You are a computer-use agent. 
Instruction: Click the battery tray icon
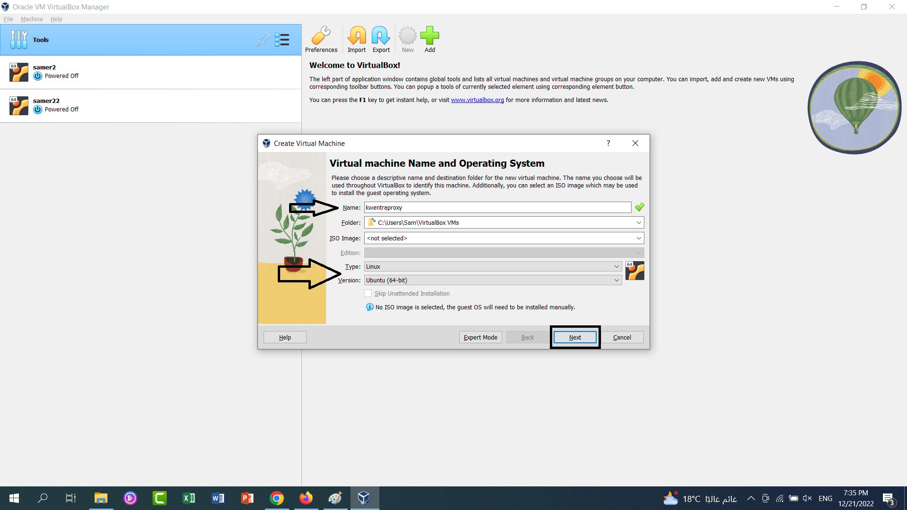tap(794, 498)
